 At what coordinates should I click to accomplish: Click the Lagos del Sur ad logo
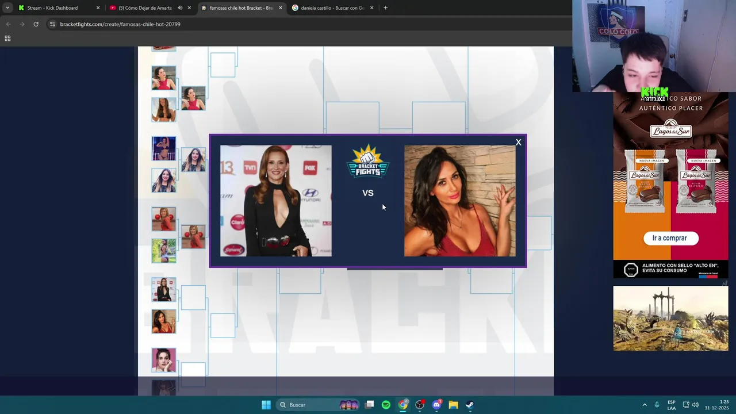(670, 131)
